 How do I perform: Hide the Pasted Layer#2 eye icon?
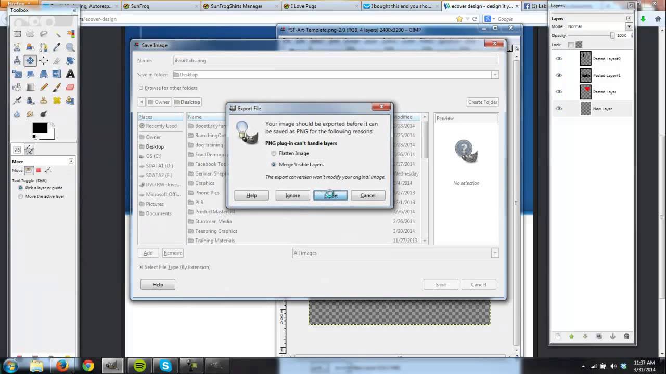(559, 59)
